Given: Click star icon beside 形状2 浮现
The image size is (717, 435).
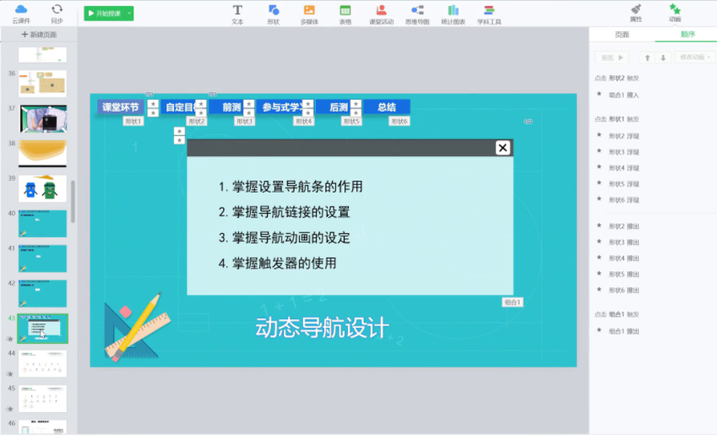Looking at the screenshot, I should point(599,135).
